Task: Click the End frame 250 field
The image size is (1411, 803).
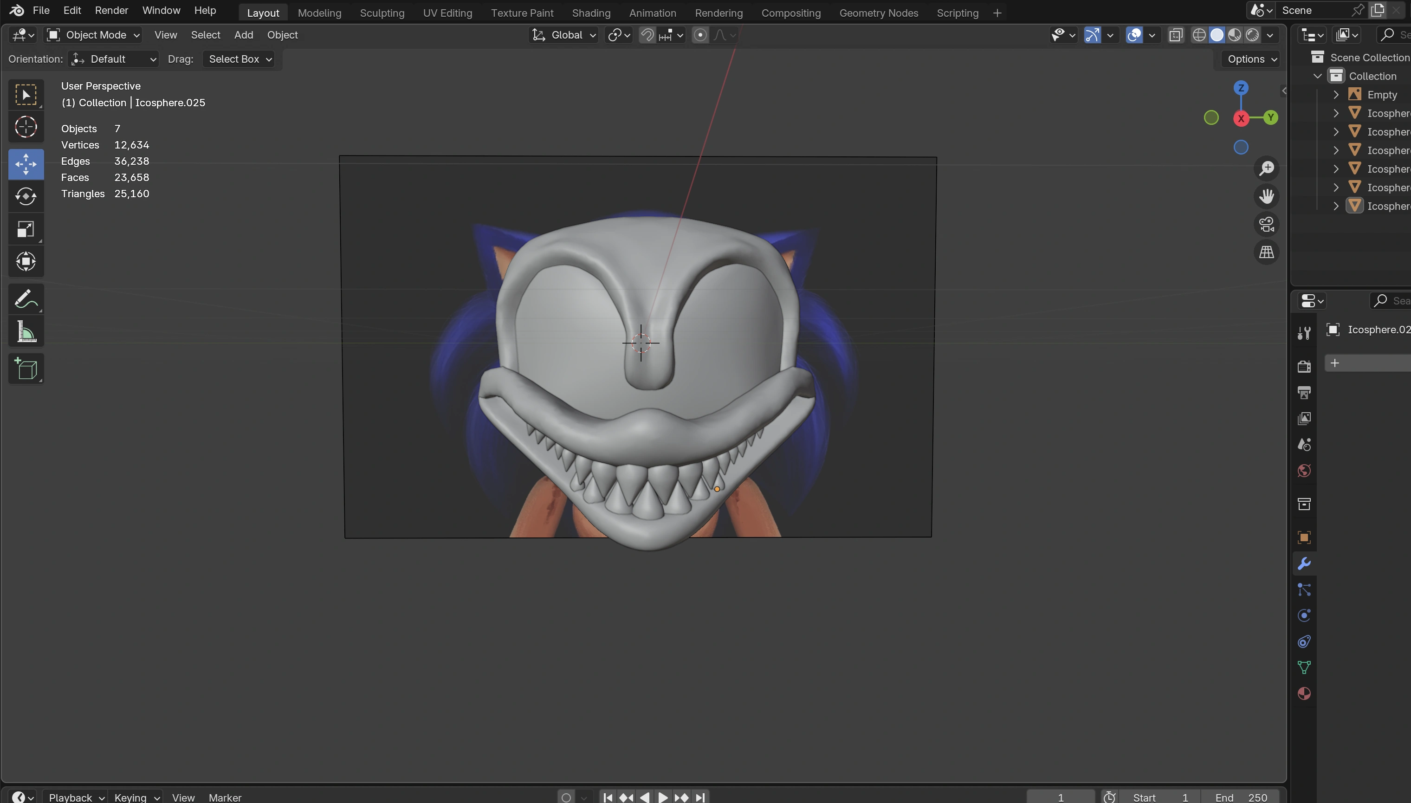Action: click(x=1242, y=797)
